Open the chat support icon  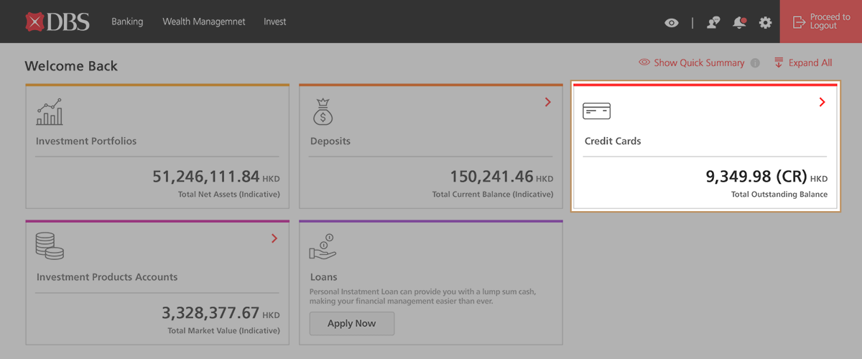(713, 23)
